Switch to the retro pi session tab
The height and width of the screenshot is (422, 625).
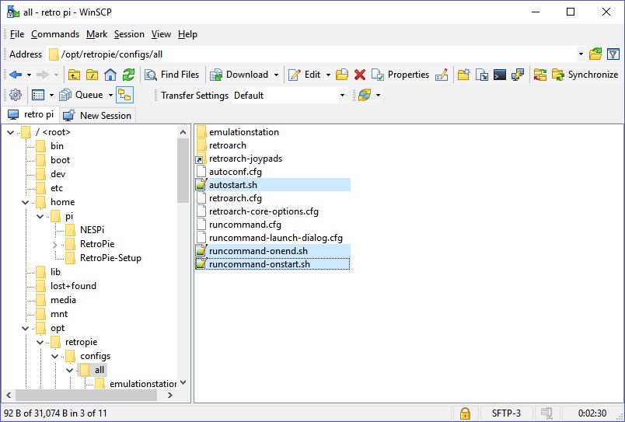tap(30, 115)
